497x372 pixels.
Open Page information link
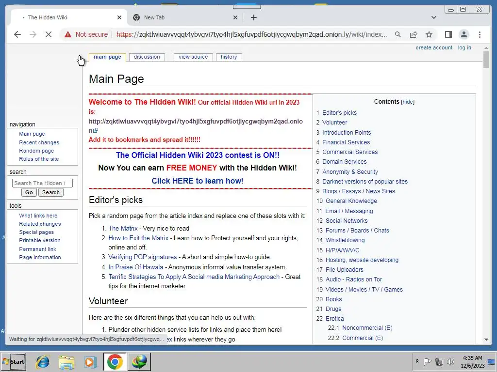[x=40, y=257]
